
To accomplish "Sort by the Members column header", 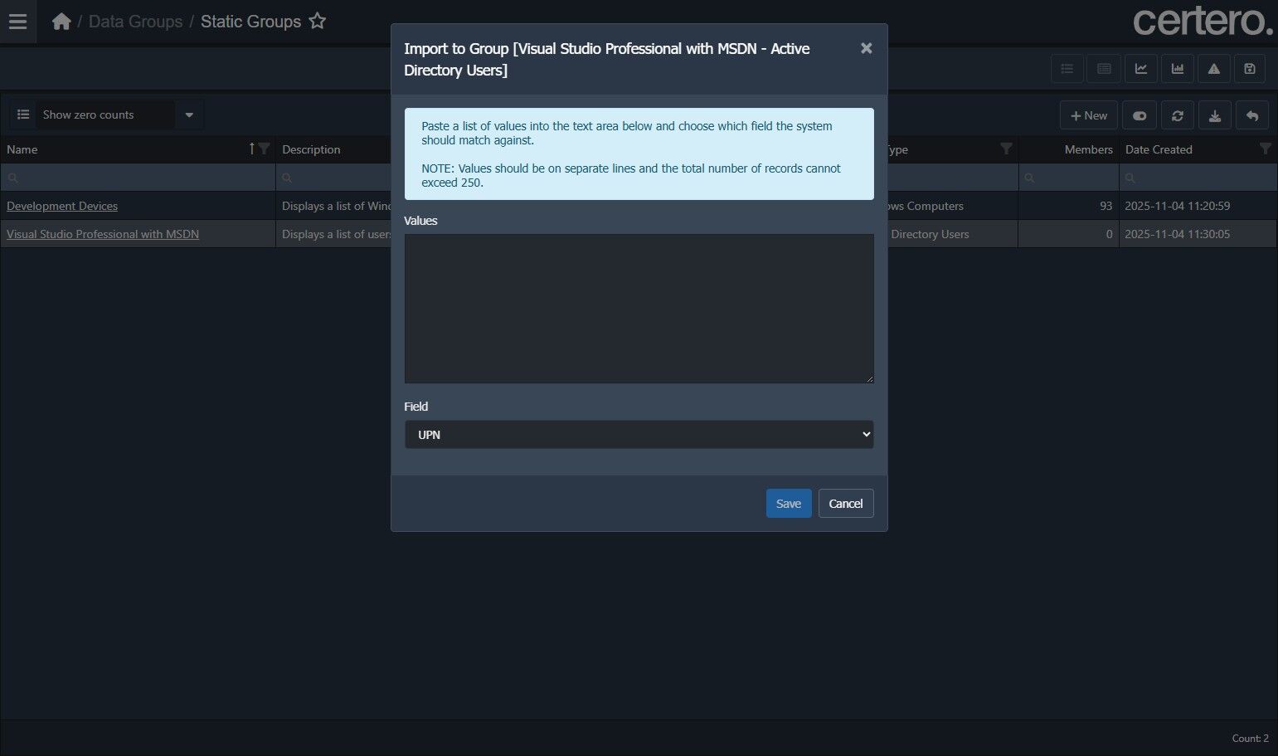I will click(x=1088, y=149).
